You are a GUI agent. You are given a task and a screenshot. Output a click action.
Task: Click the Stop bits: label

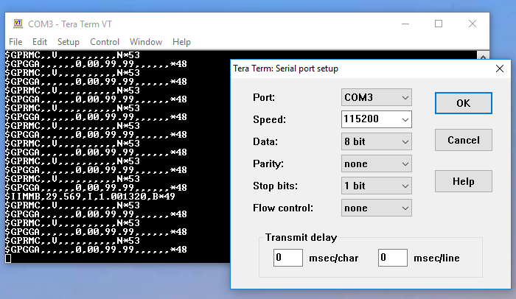[x=275, y=186]
